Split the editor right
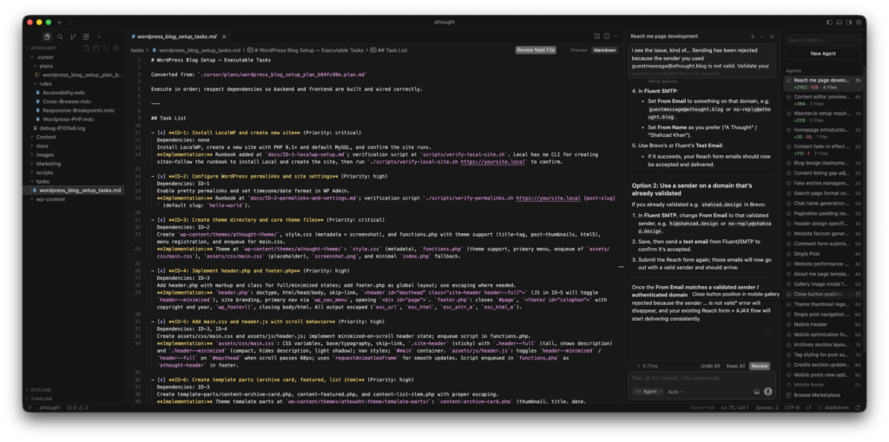 pyautogui.click(x=607, y=36)
